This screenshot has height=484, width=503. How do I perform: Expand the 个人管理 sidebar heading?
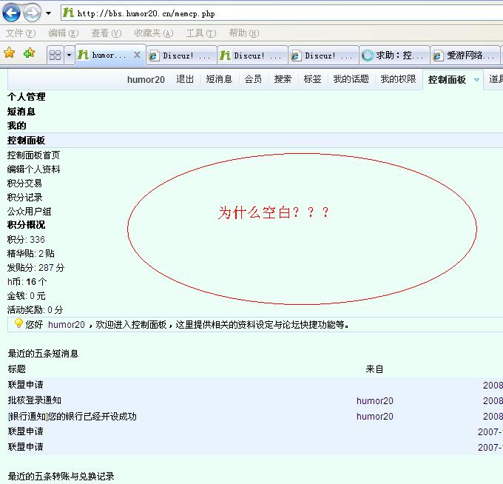pyautogui.click(x=27, y=97)
